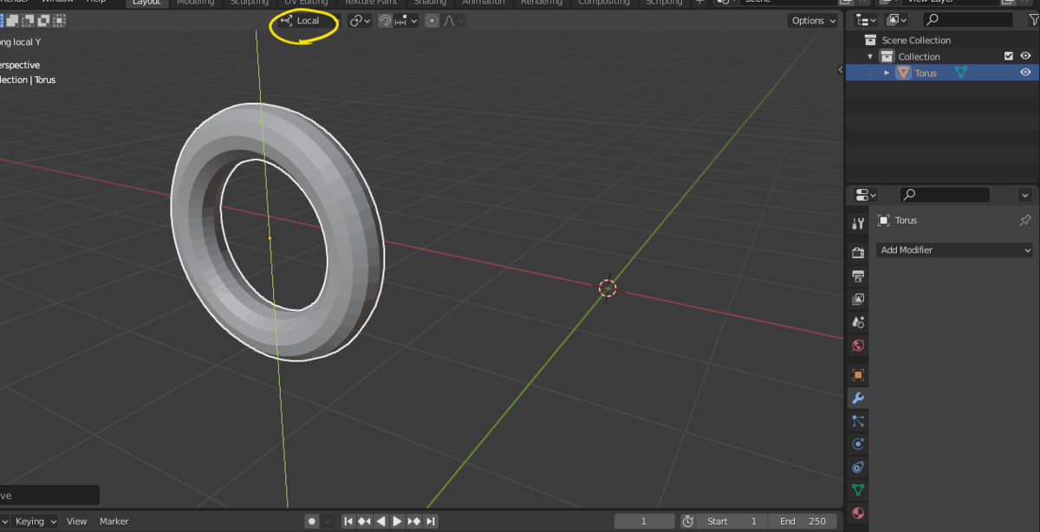Toggle auto keying record button
Screen dimensions: 1040x532
[311, 521]
